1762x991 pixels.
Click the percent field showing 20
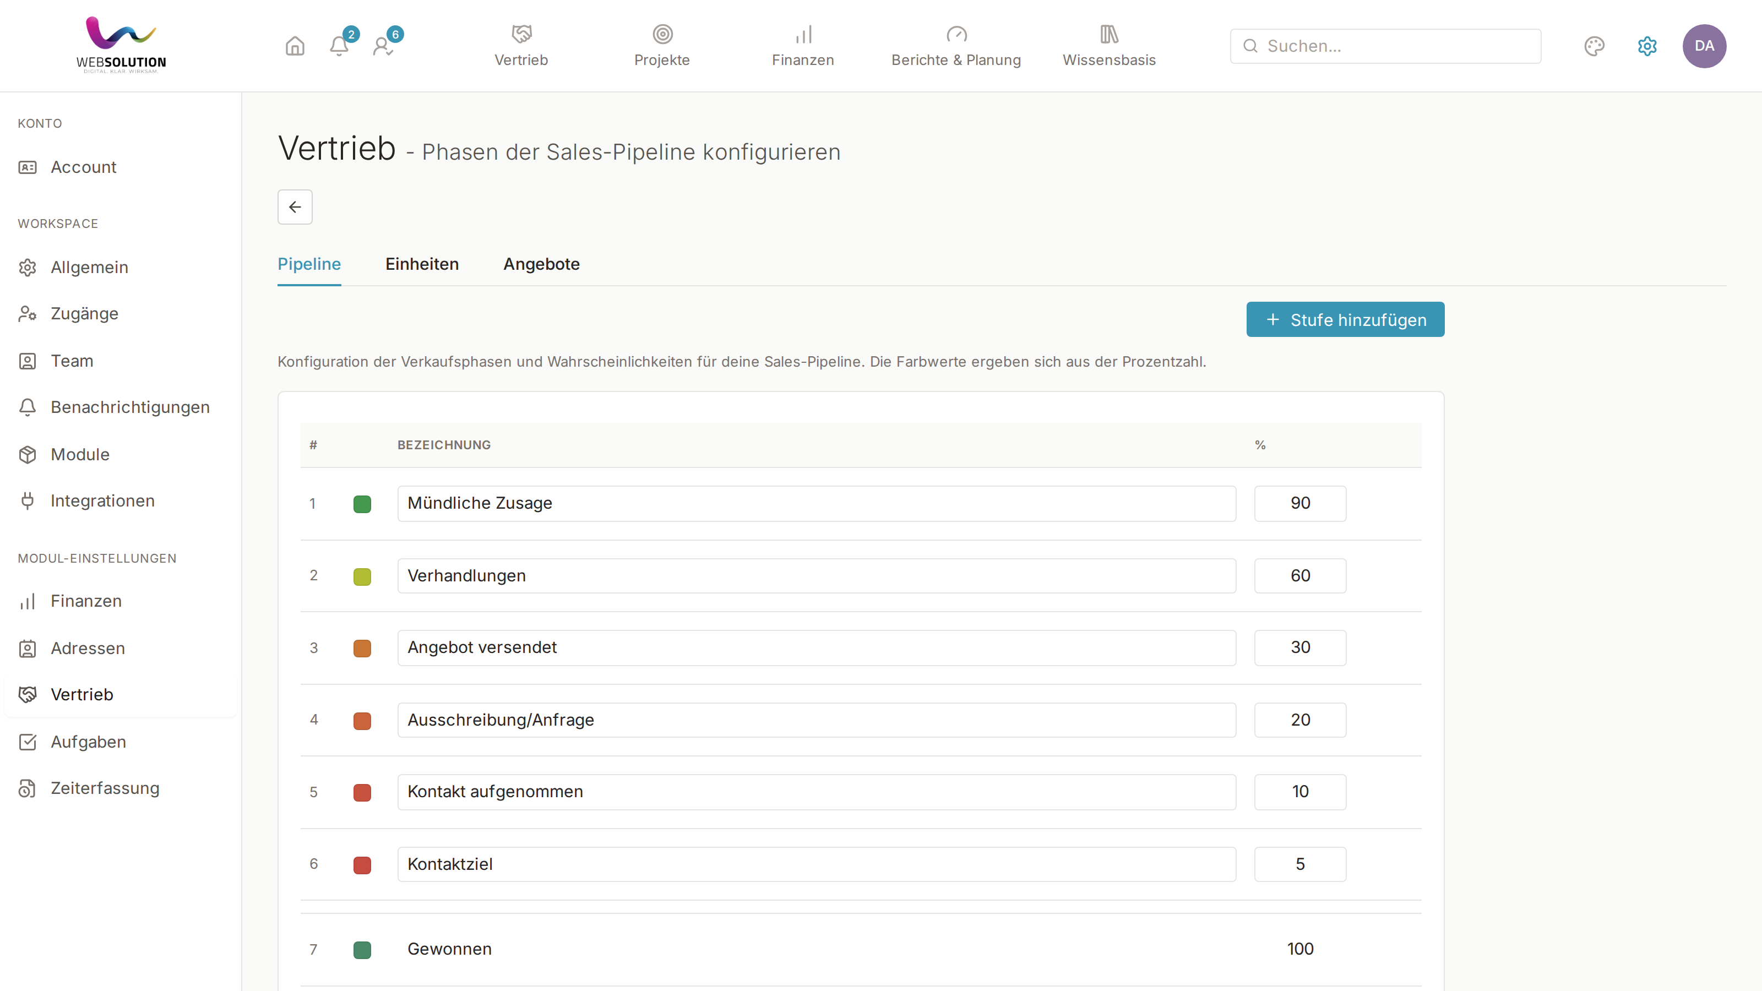coord(1299,720)
